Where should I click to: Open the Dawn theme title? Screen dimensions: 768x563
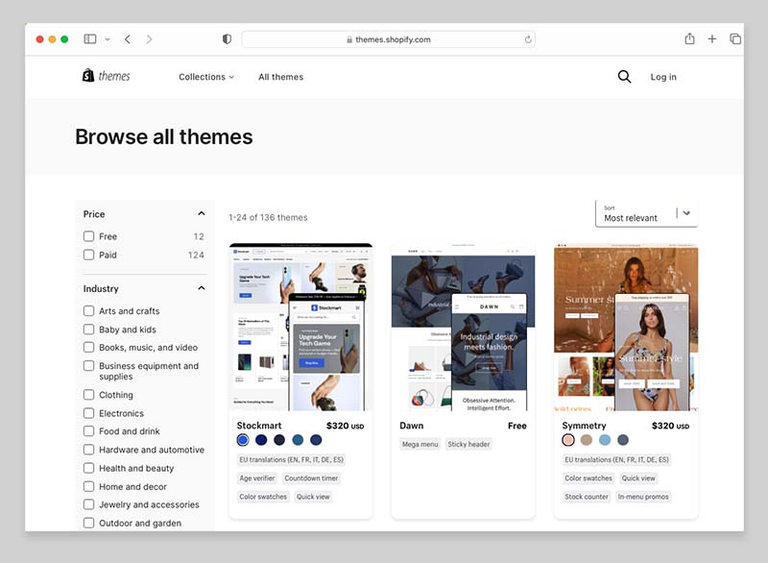[412, 426]
